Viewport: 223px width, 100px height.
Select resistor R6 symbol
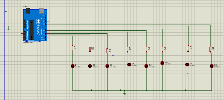pyautogui.click(x=162, y=49)
